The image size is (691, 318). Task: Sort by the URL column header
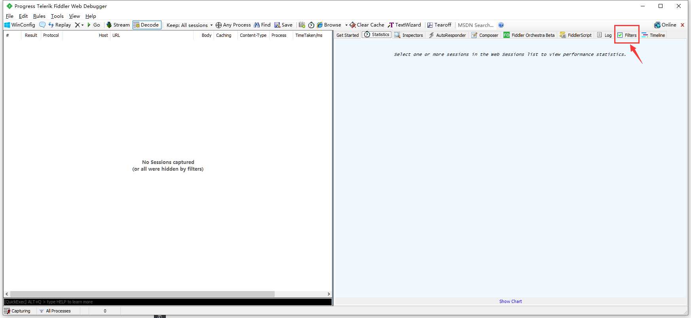(152, 35)
